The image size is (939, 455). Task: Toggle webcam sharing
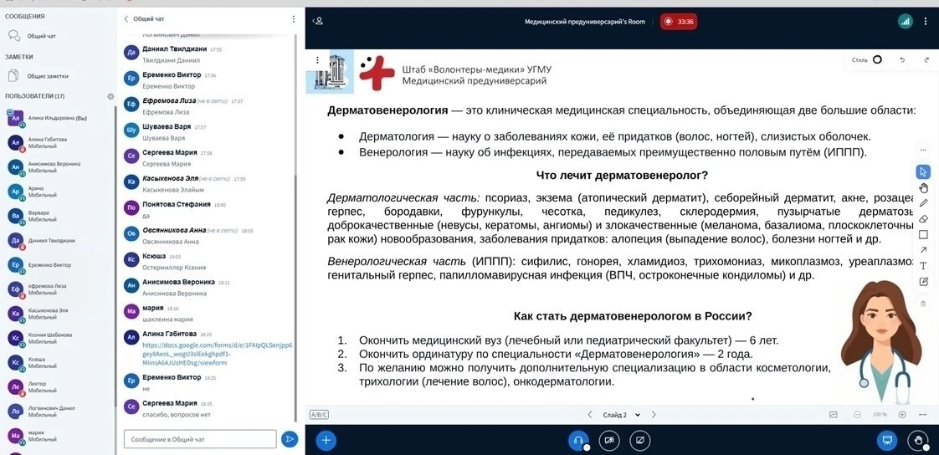(x=609, y=441)
